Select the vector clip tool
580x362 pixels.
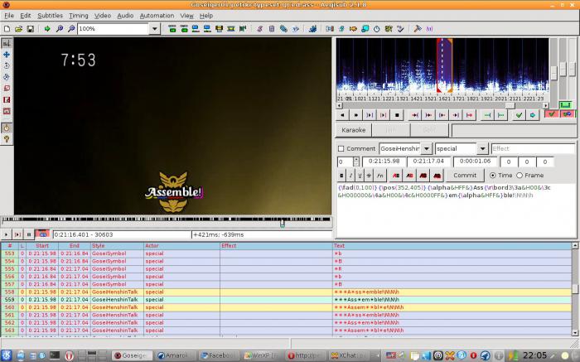pyautogui.click(x=7, y=111)
